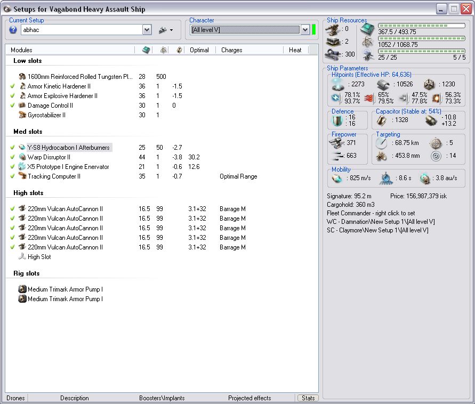Switch to the Drones tab
Viewport: 475px width, 404px height.
coord(15,398)
